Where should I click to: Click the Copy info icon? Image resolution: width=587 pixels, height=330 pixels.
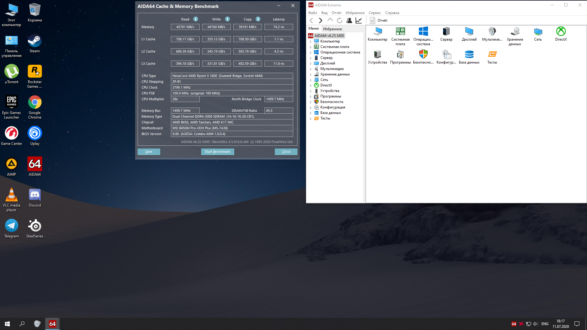pyautogui.click(x=258, y=19)
